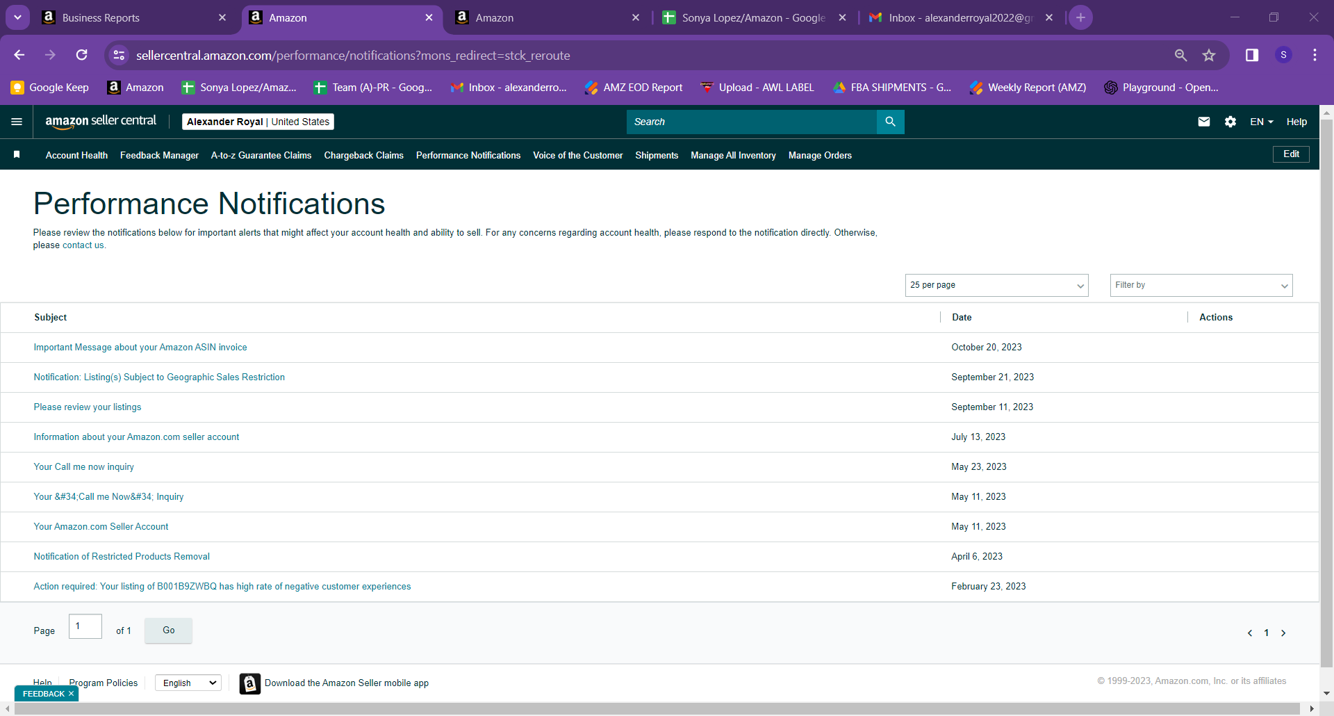The width and height of the screenshot is (1334, 716).
Task: Close the Business Reports tab
Action: 222,17
